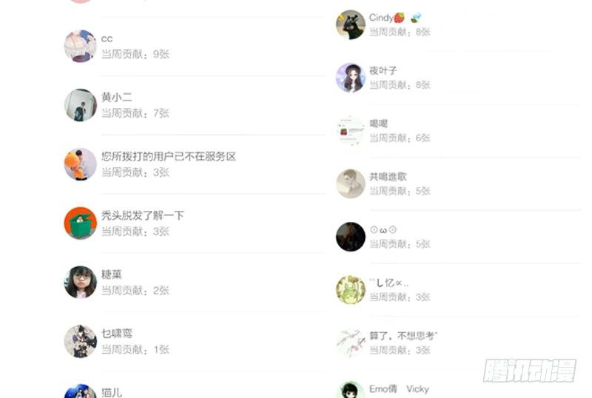Image resolution: width=592 pixels, height=398 pixels.
Task: Tap 夜叶子's purple girl avatar
Action: pos(350,78)
